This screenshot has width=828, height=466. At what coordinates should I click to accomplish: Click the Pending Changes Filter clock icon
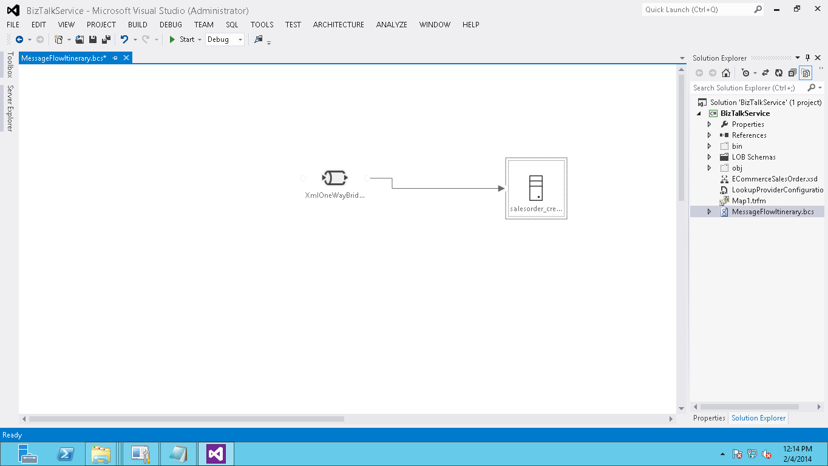pyautogui.click(x=745, y=73)
